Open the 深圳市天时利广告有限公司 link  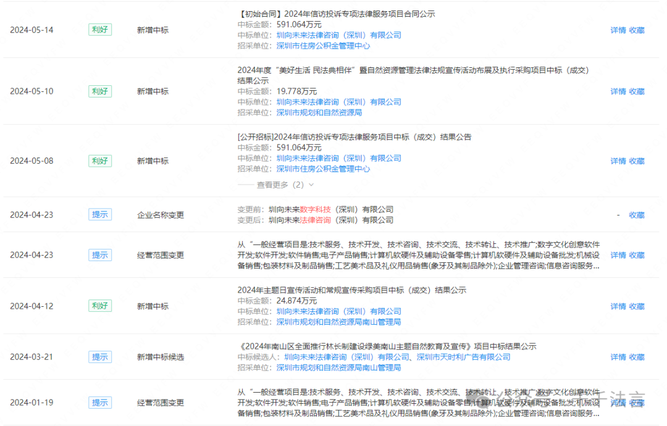click(x=463, y=357)
